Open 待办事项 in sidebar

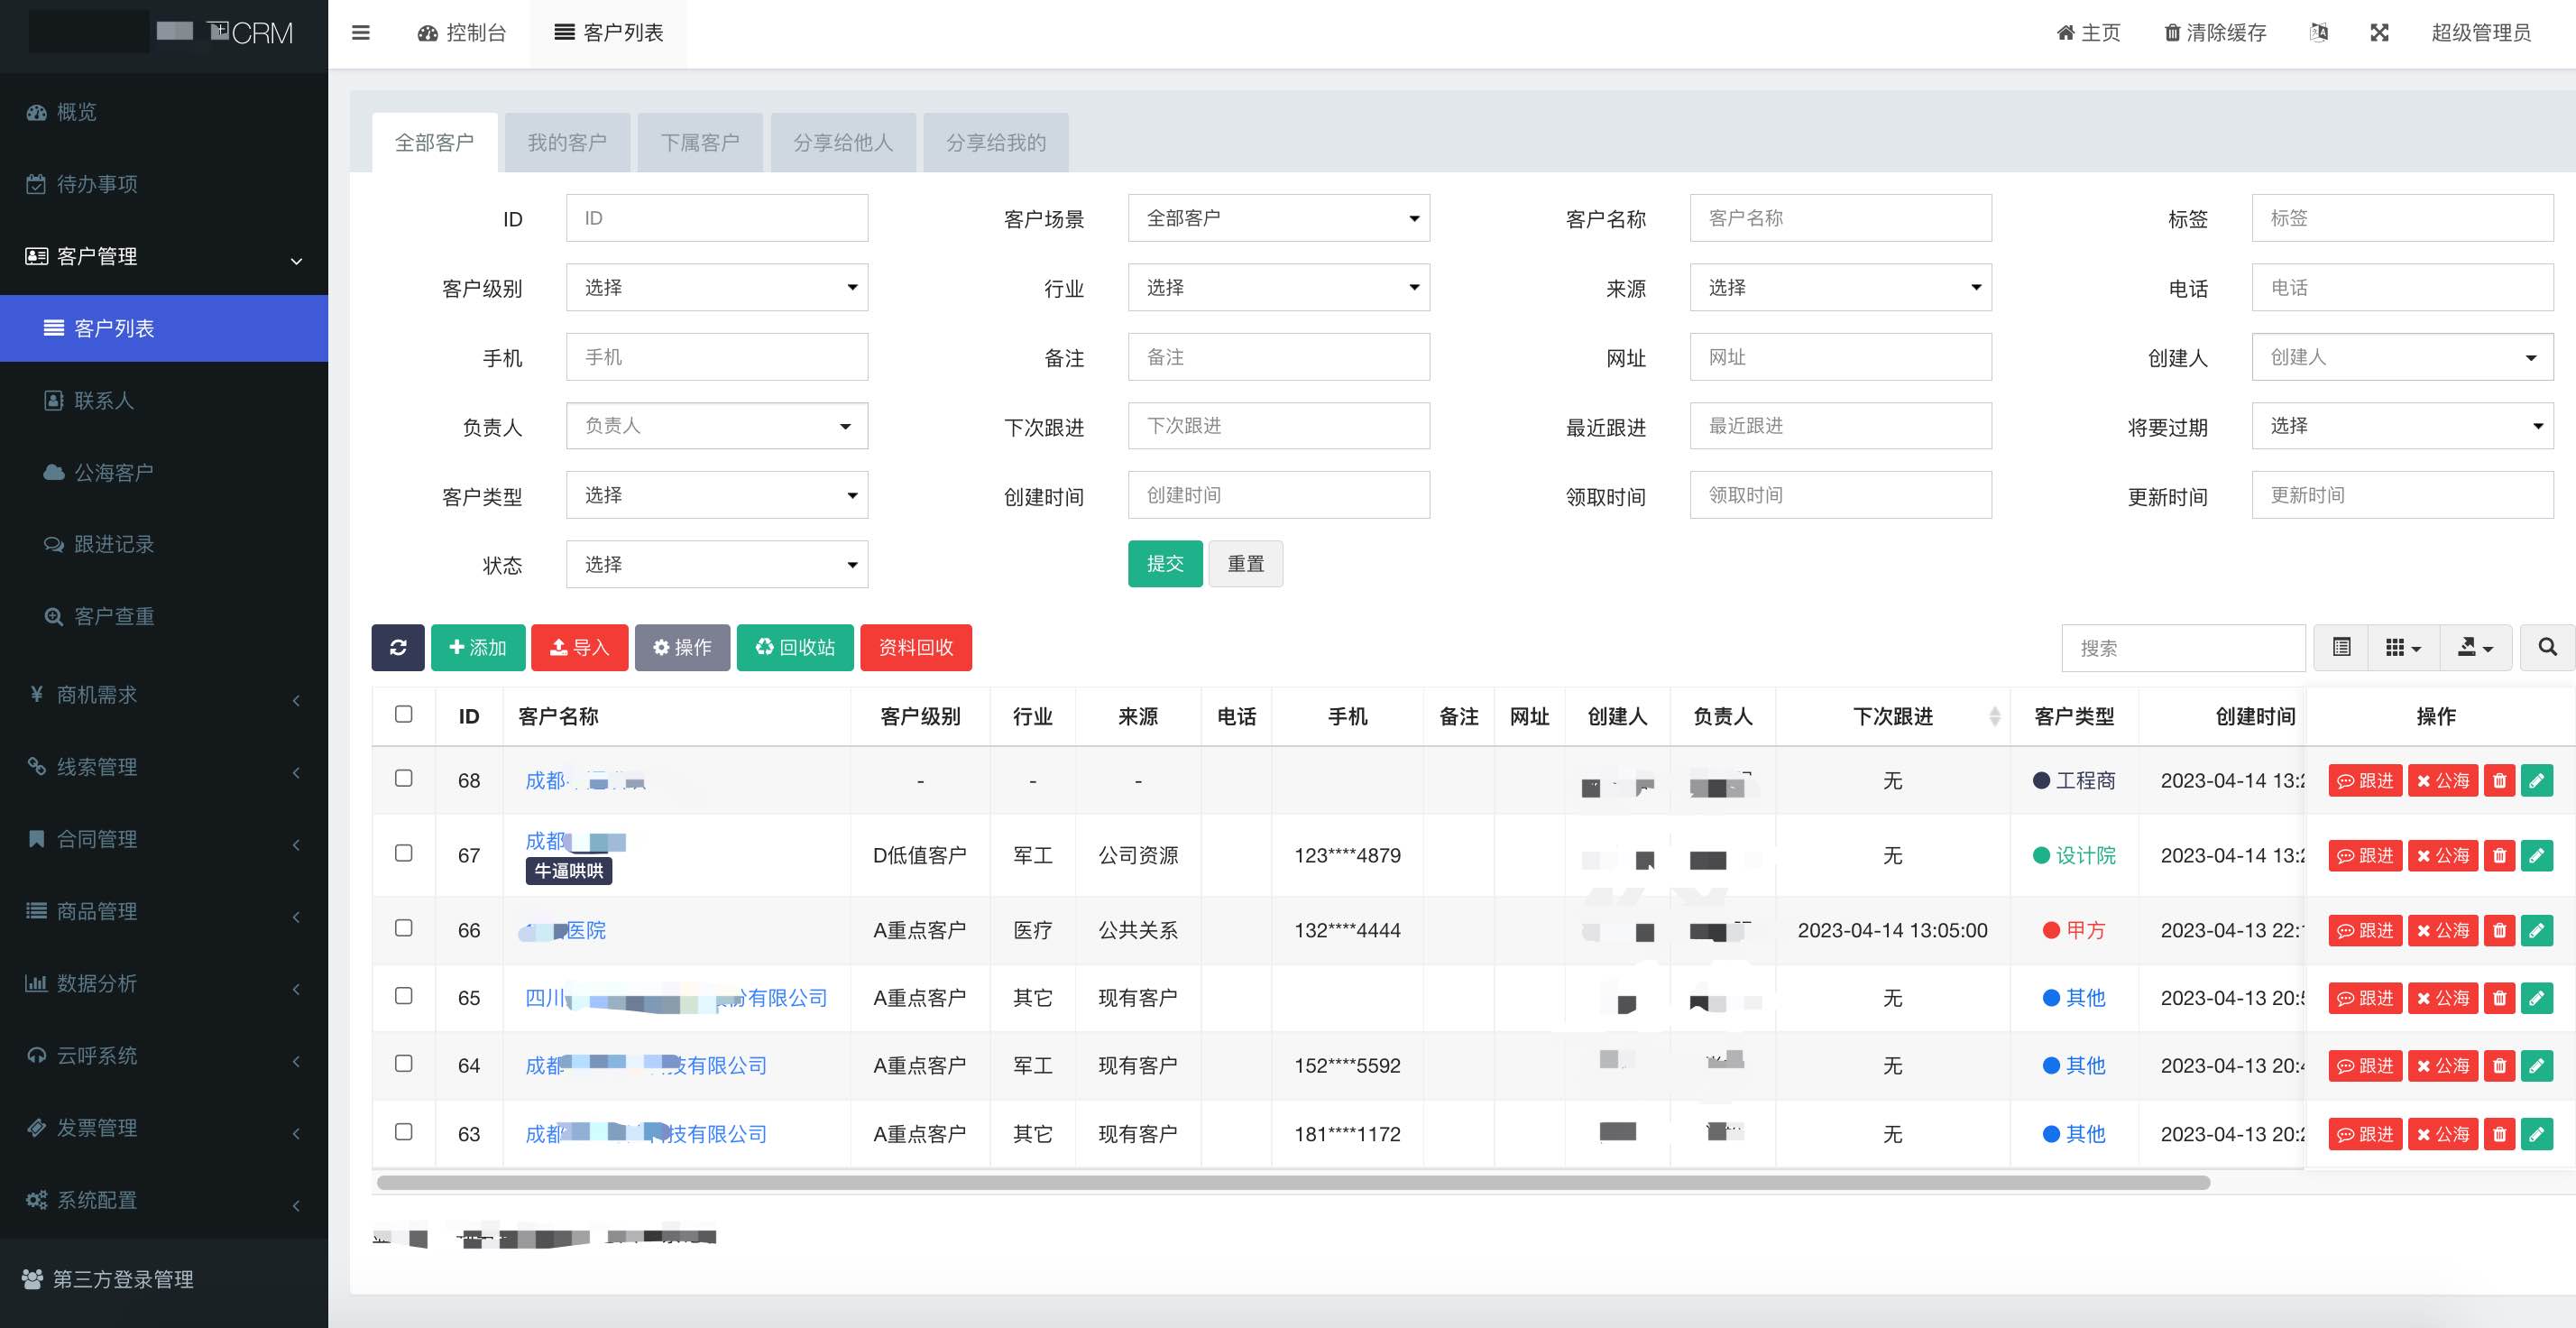click(164, 184)
